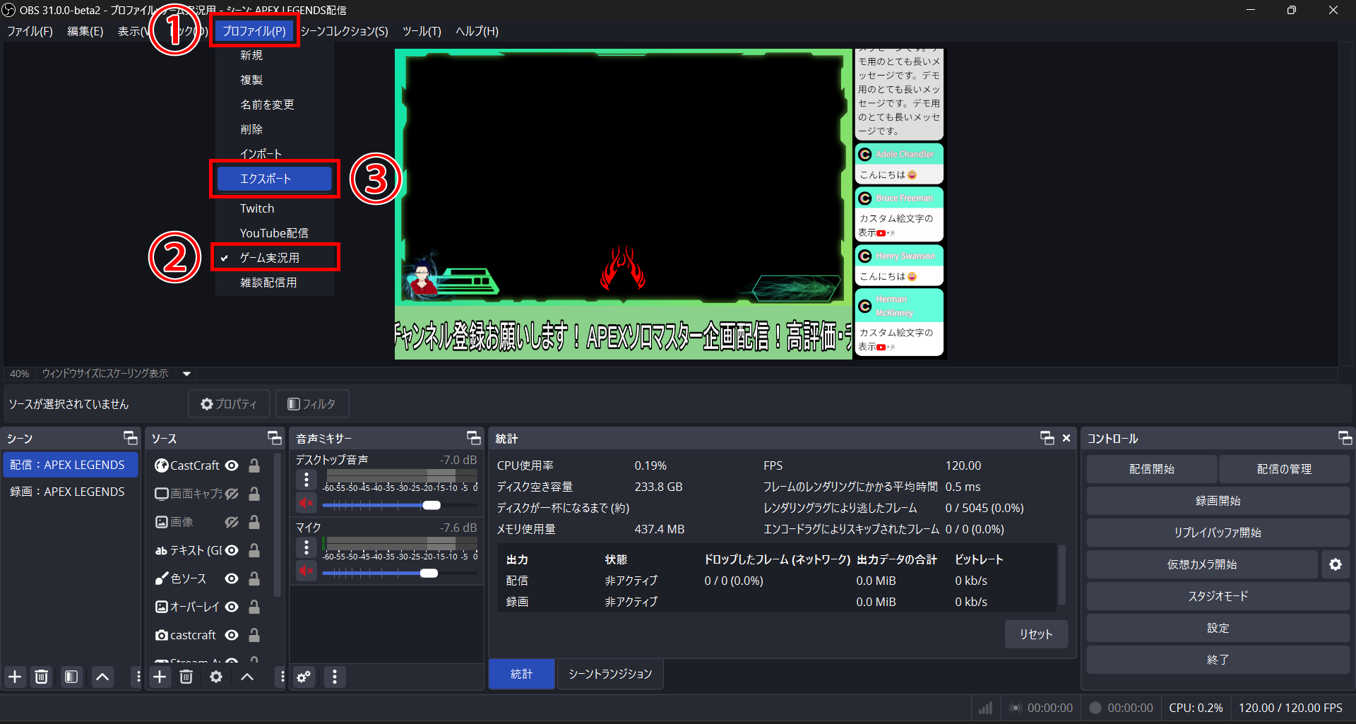
Task: Open マイク options menu dots
Action: click(x=307, y=547)
